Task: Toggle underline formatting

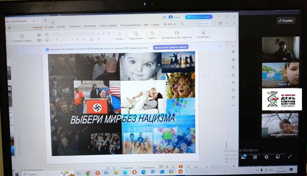Action: [x=67, y=39]
